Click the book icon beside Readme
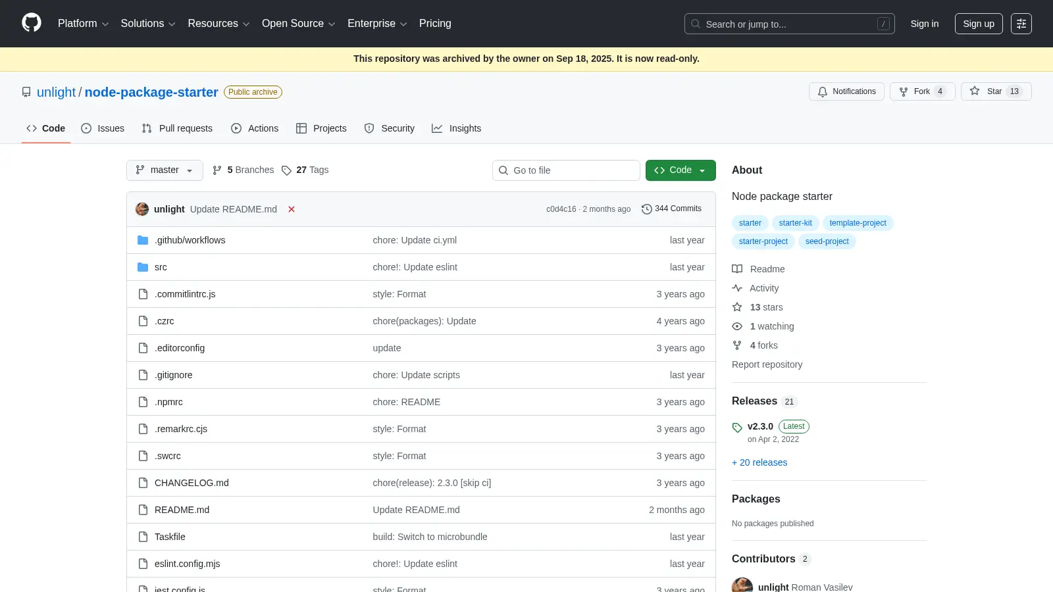Image resolution: width=1053 pixels, height=592 pixels. 737,269
